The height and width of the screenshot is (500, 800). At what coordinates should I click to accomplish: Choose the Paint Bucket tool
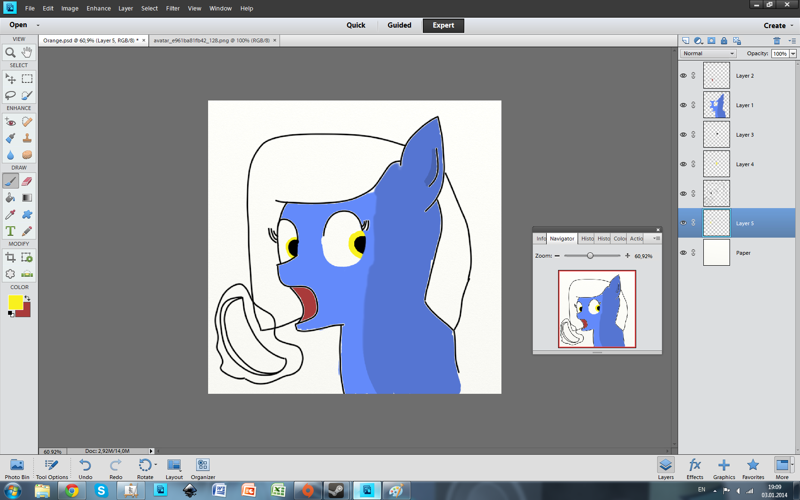coord(10,198)
